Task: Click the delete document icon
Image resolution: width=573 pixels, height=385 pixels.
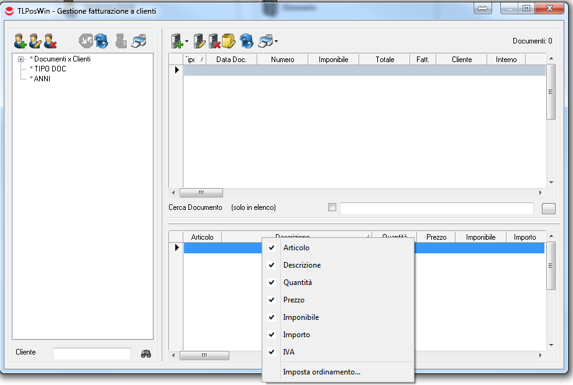Action: click(x=214, y=42)
